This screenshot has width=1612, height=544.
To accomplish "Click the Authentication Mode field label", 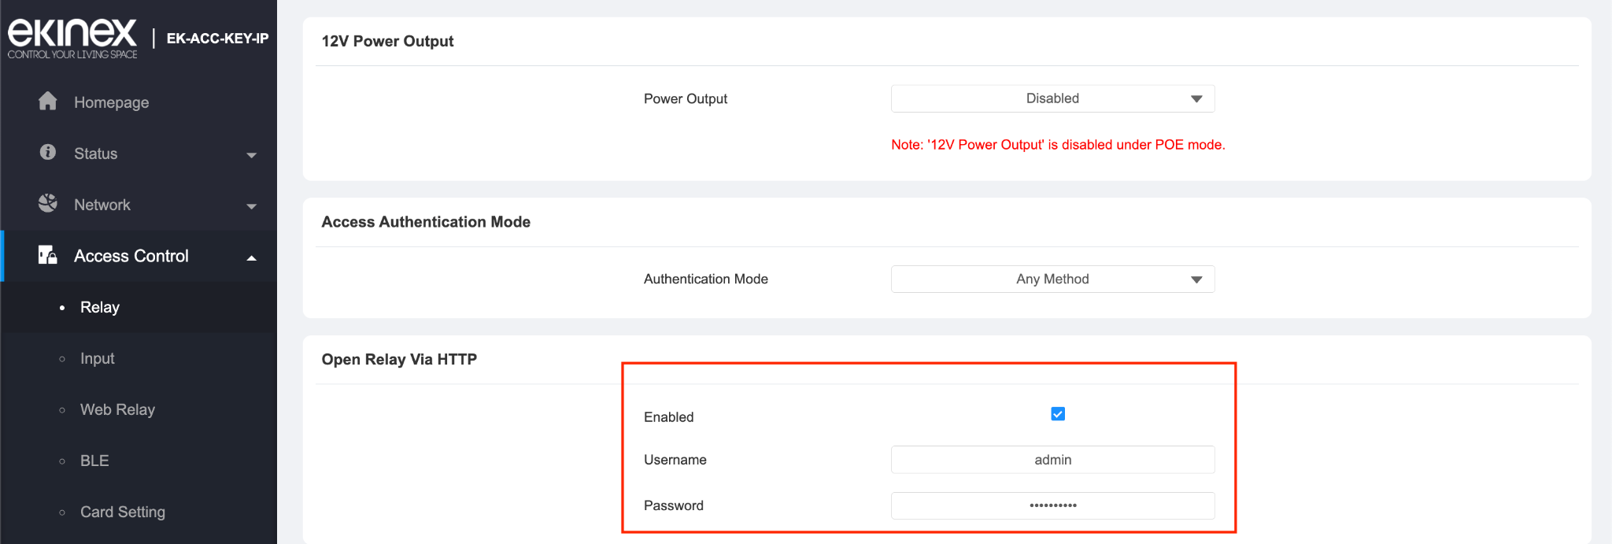I will [706, 279].
